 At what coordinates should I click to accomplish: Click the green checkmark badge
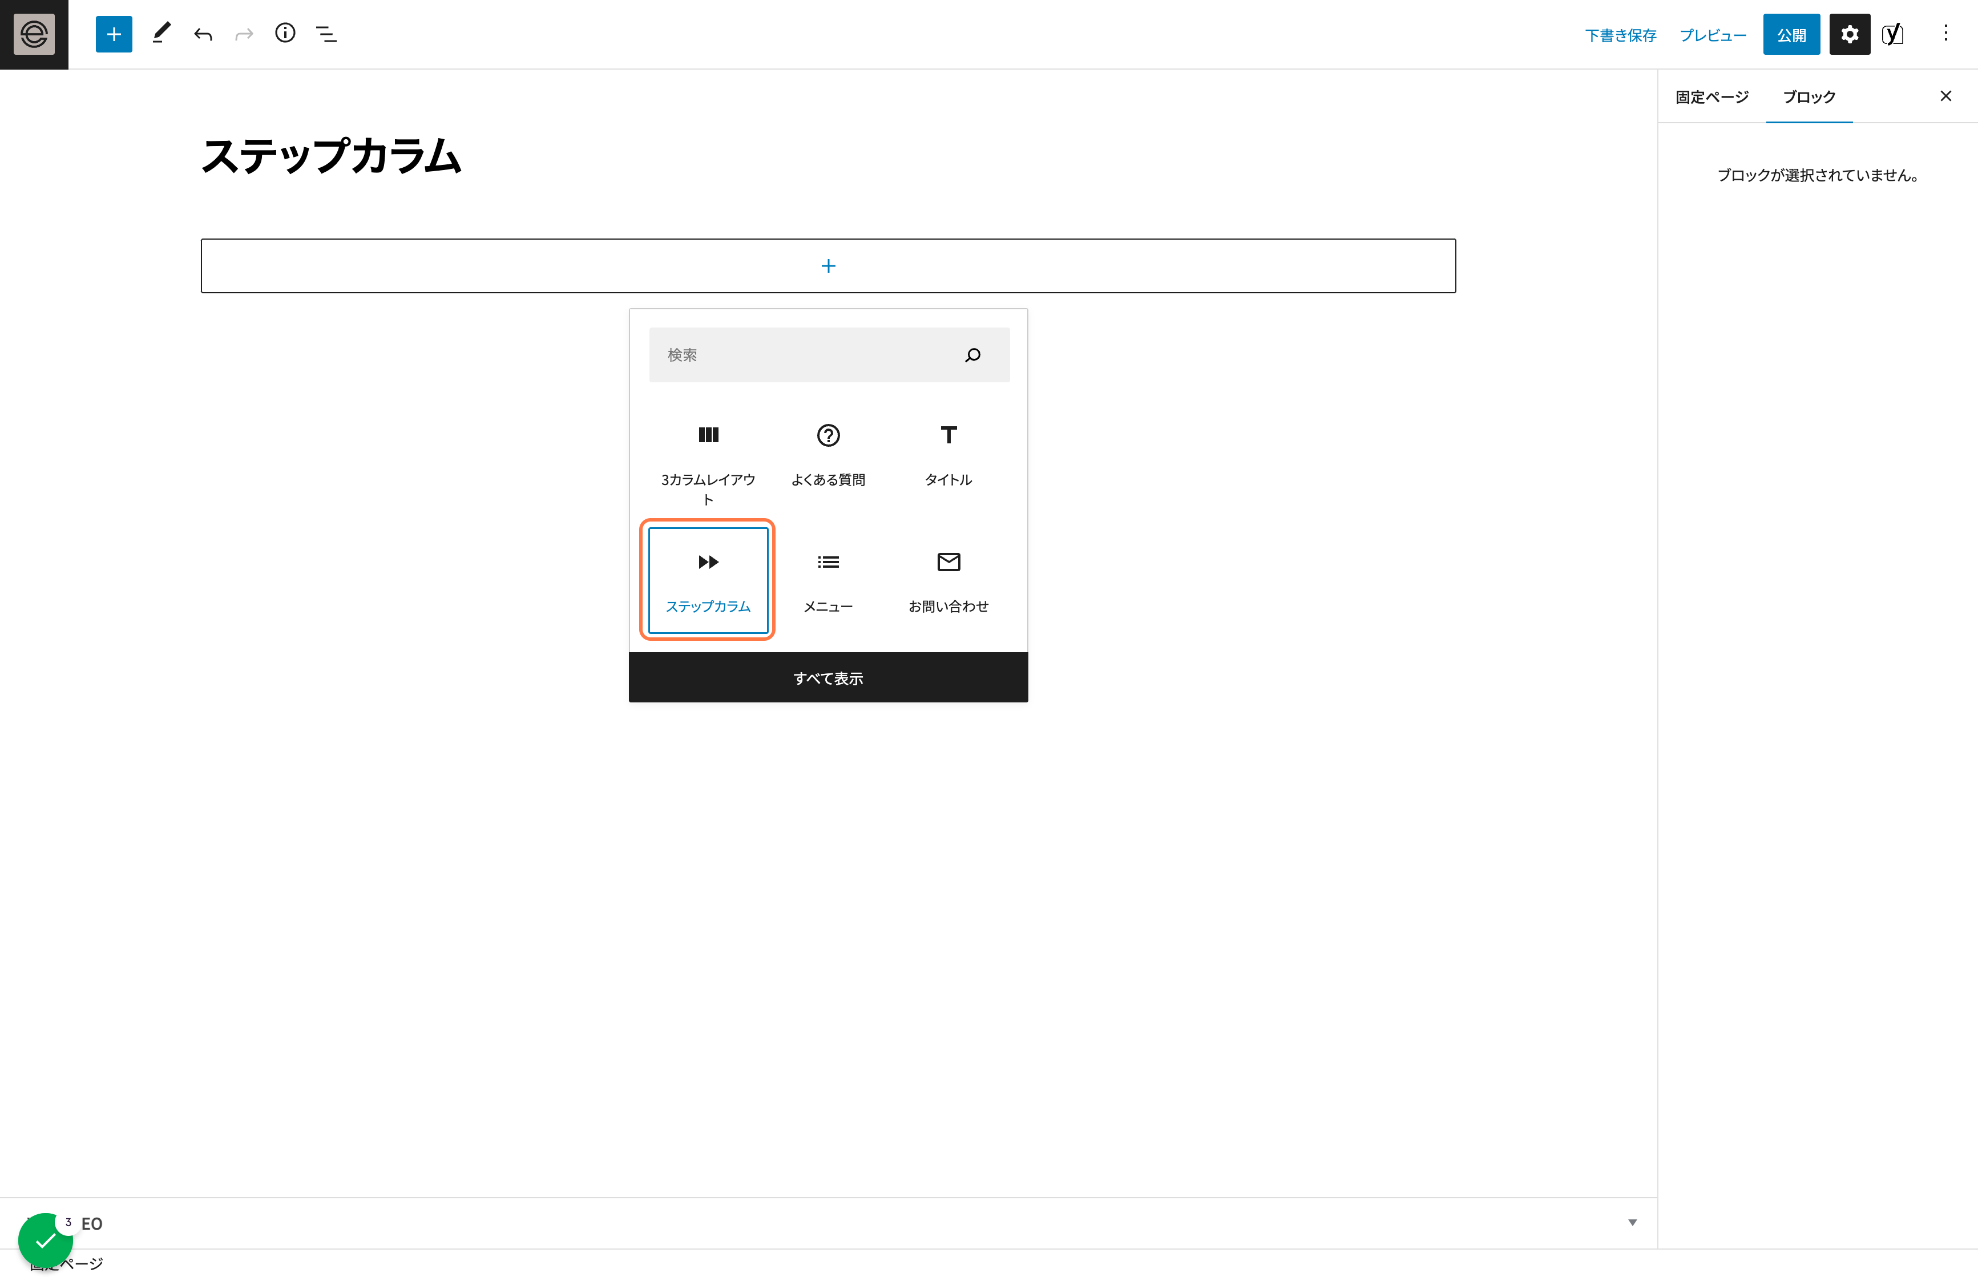point(45,1240)
